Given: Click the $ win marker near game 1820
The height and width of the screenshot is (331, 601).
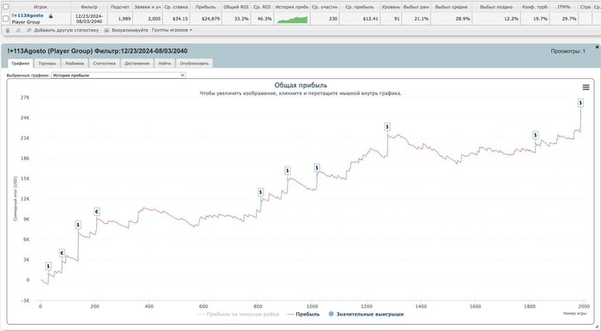Looking at the screenshot, I should (x=536, y=135).
